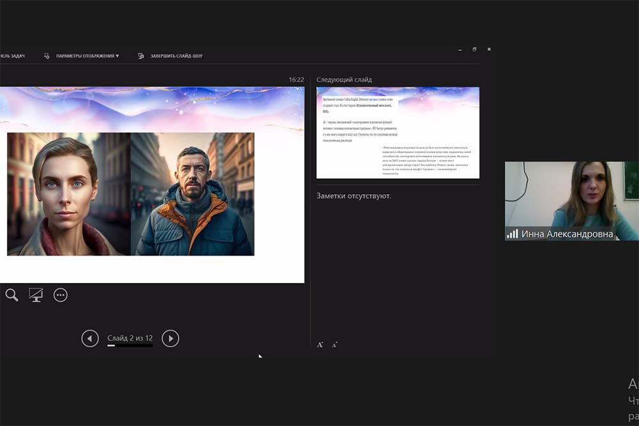Click the magnifier zoom into slide icon
Viewport: 639px width, 426px height.
click(x=12, y=294)
